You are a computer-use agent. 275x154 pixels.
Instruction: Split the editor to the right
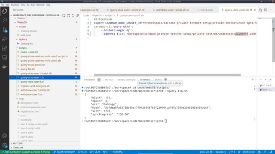[266, 10]
